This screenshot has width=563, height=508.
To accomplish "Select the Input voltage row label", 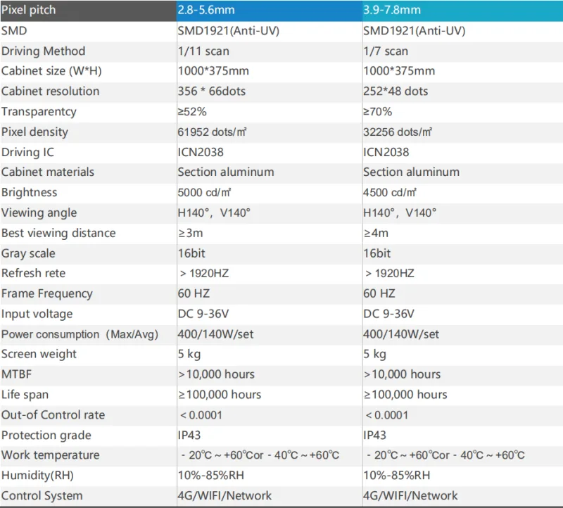I will tap(37, 314).
